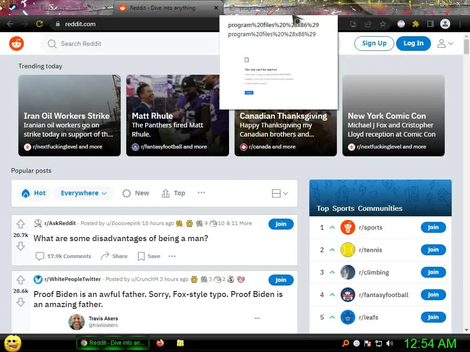Open more sort options ellipsis
The width and height of the screenshot is (470, 352).
[201, 193]
